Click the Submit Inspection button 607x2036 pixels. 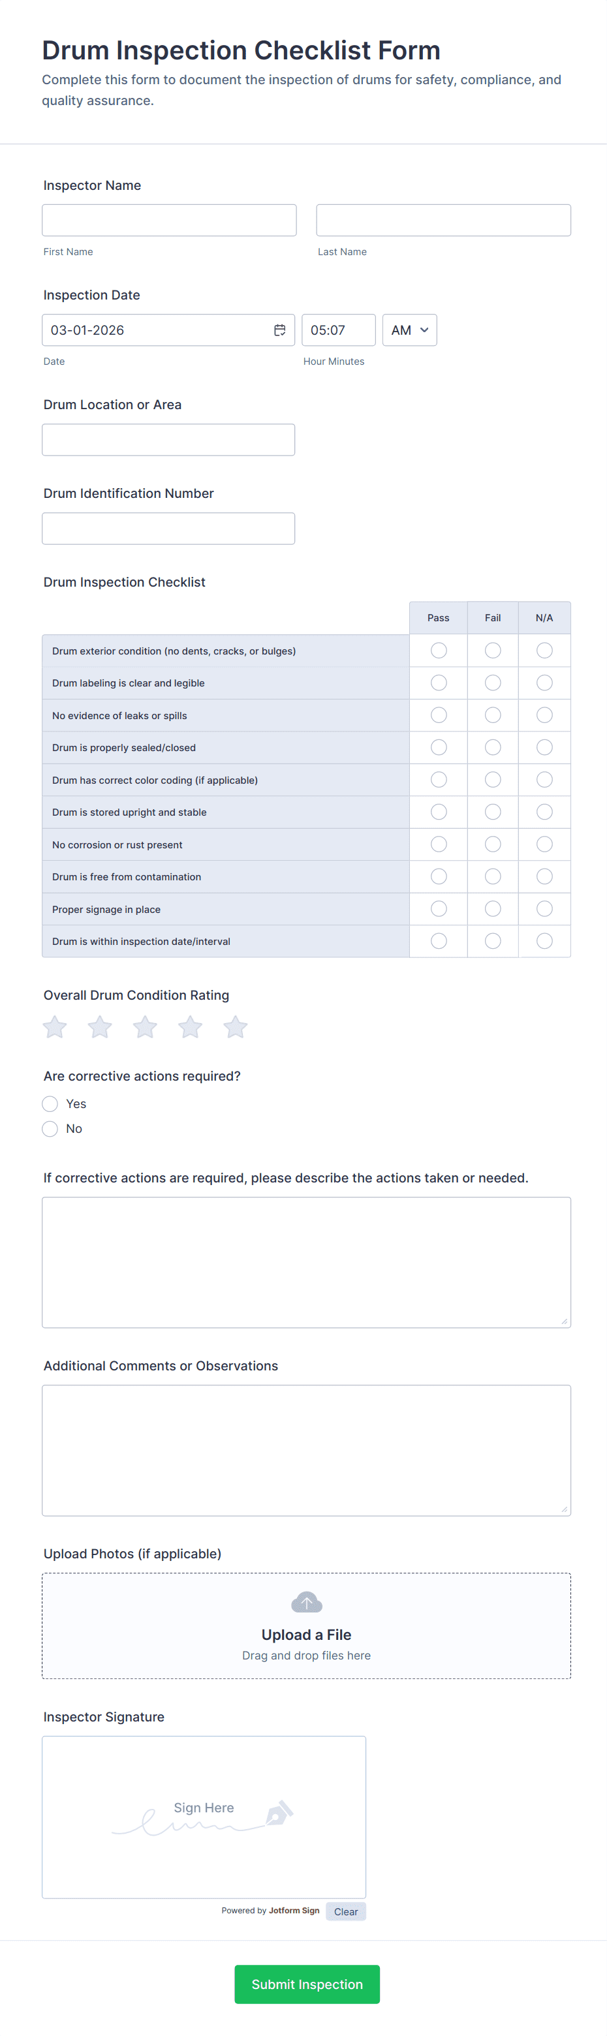(307, 1984)
